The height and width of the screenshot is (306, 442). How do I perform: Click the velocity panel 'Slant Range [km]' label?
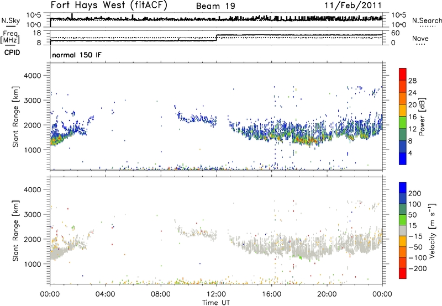tap(15, 230)
